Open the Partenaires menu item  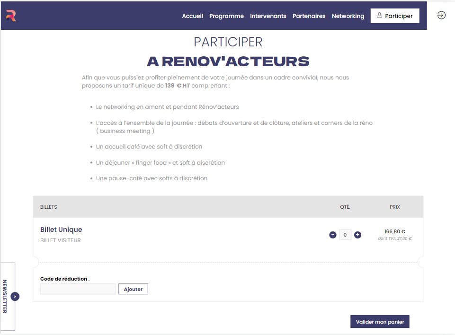(309, 16)
